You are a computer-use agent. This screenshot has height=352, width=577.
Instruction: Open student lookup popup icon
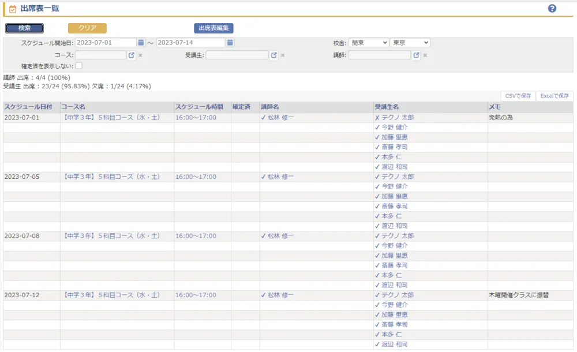tap(273, 55)
